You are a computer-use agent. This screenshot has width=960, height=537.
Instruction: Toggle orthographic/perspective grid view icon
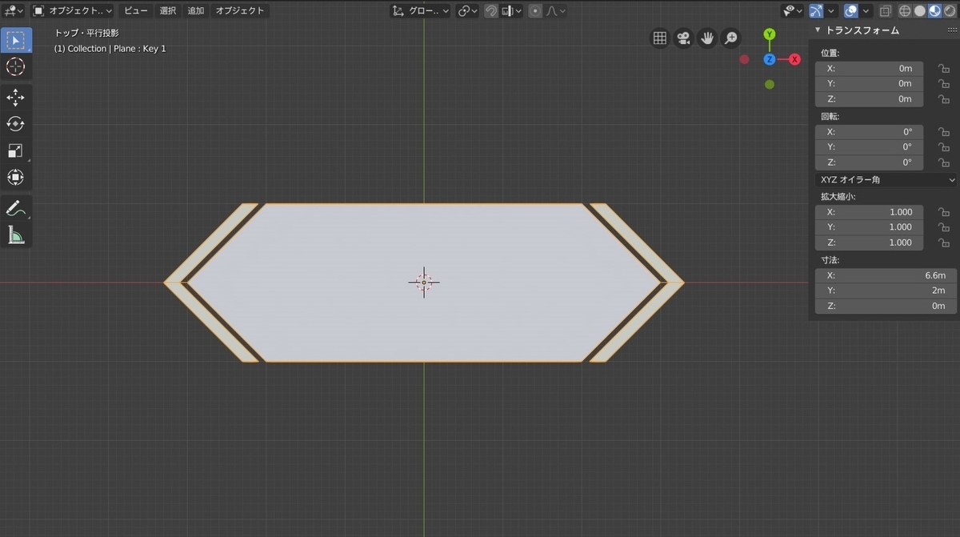pos(660,38)
